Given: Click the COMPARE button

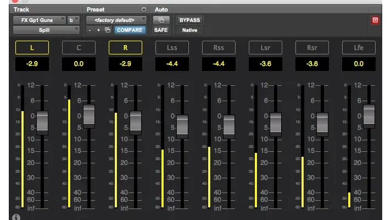Looking at the screenshot, I should pos(130,30).
